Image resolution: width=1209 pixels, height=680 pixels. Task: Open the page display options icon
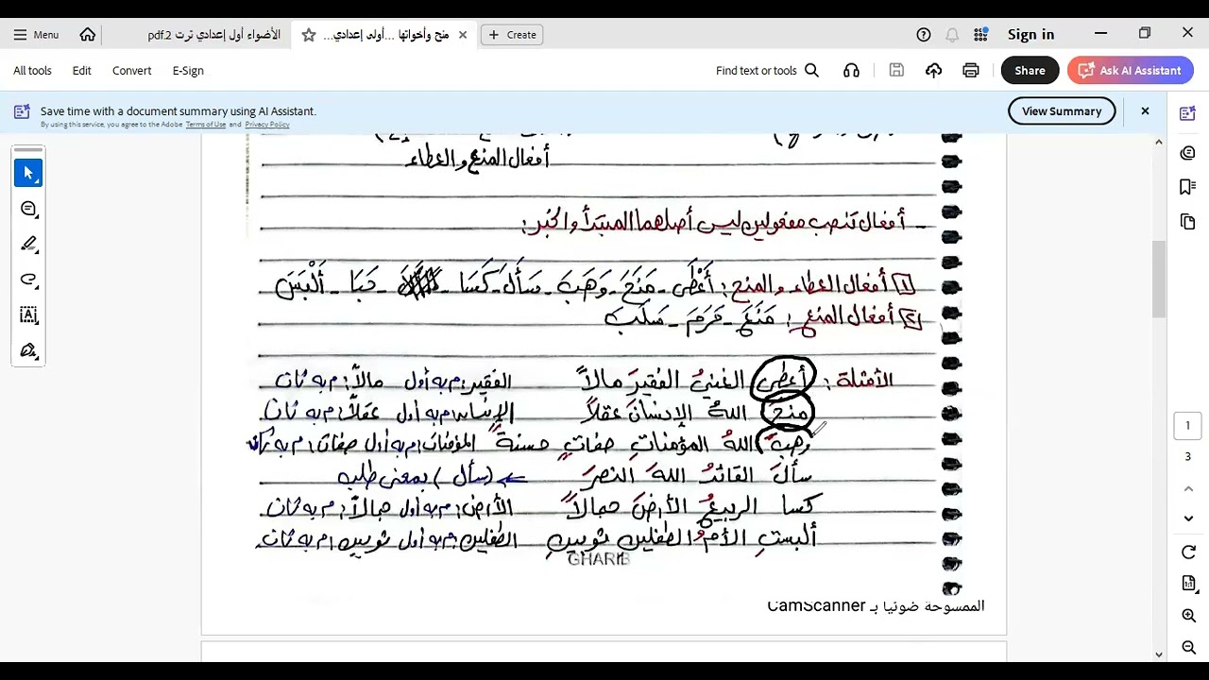pos(1188,584)
